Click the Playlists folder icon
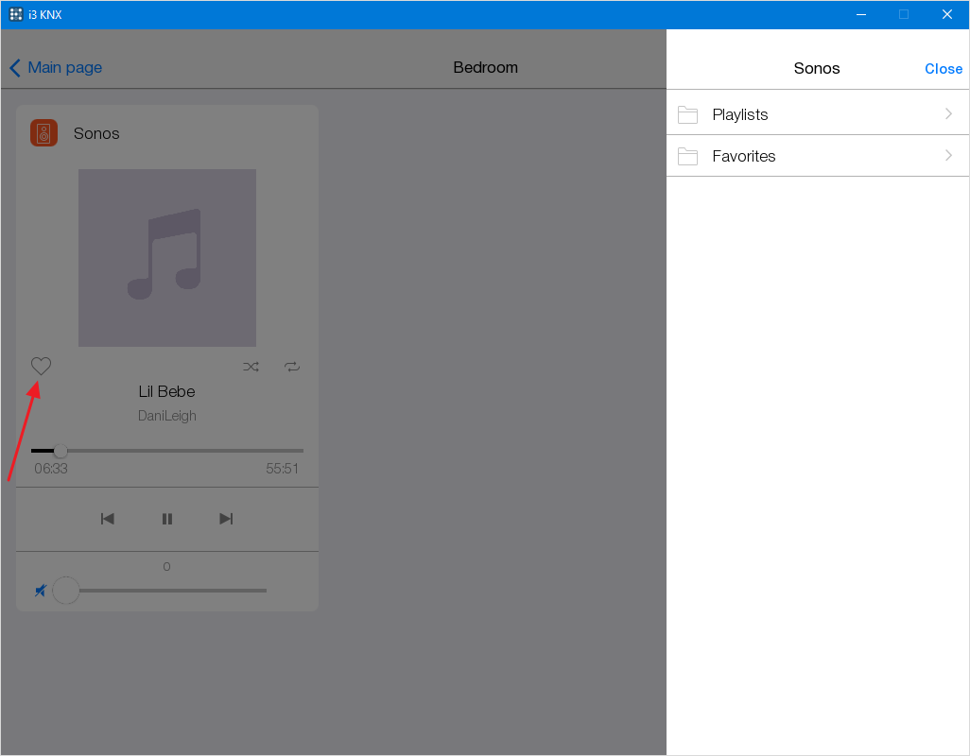Image resolution: width=970 pixels, height=756 pixels. pyautogui.click(x=687, y=114)
